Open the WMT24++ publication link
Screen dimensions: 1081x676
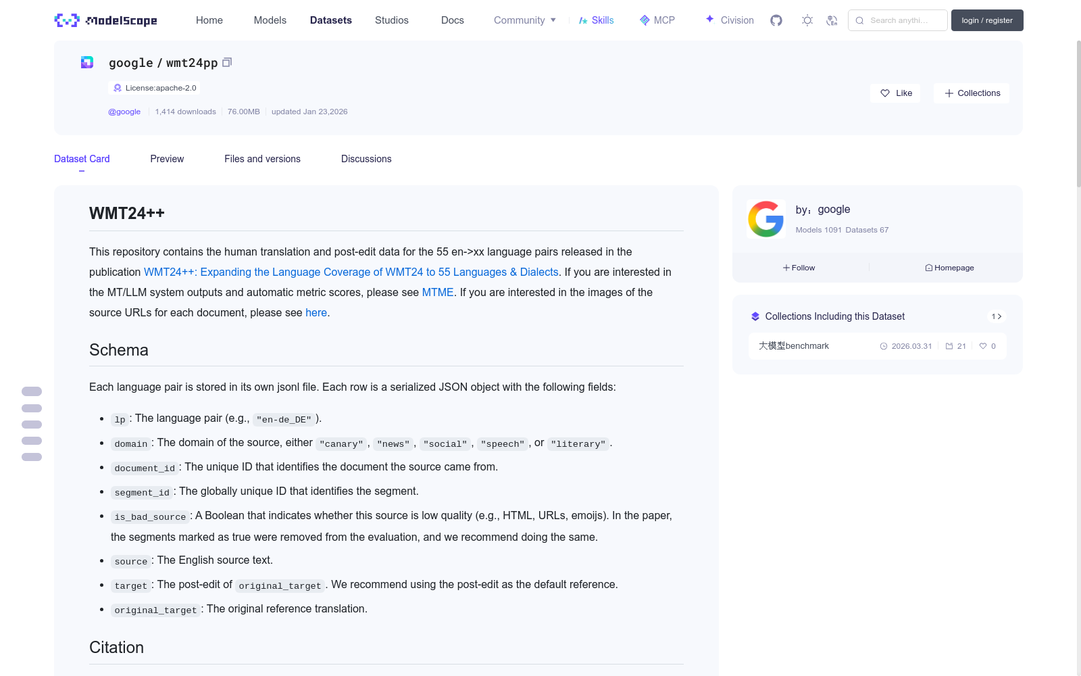pyautogui.click(x=351, y=272)
